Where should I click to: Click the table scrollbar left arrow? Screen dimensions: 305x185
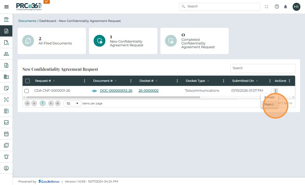(24, 97)
